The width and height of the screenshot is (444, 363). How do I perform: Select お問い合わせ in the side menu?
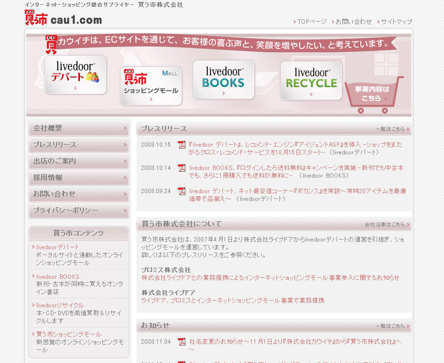click(79, 194)
